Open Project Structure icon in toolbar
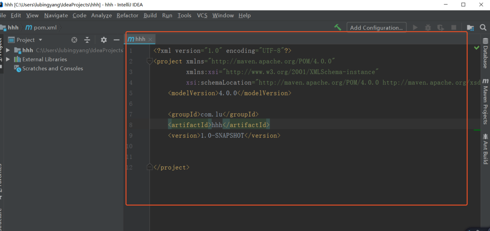This screenshot has height=231, width=490. click(470, 28)
